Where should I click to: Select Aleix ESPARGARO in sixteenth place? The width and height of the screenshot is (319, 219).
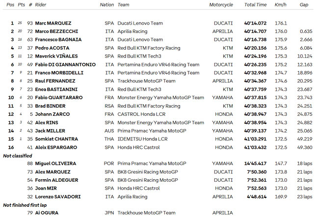pos(56,147)
